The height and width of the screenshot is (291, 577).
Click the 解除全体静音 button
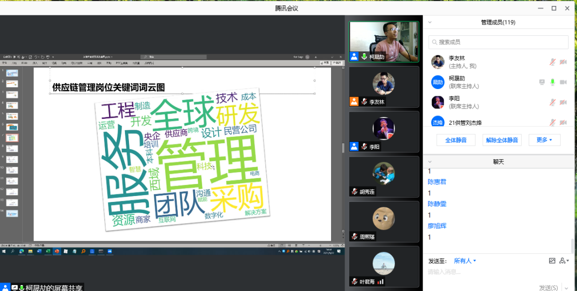coord(502,140)
